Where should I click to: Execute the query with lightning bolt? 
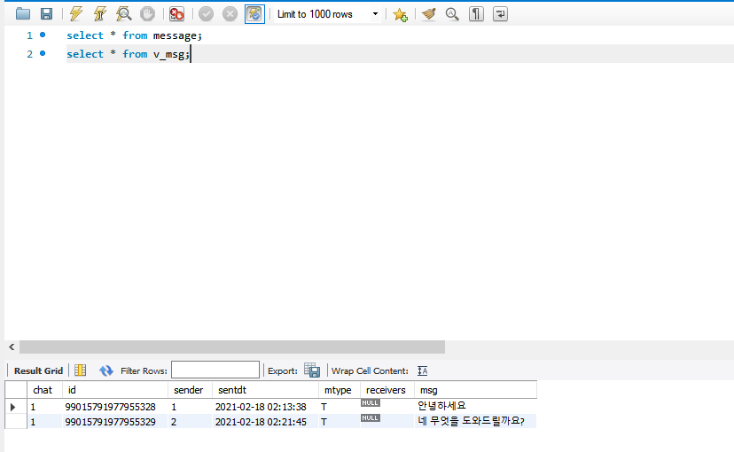(76, 14)
